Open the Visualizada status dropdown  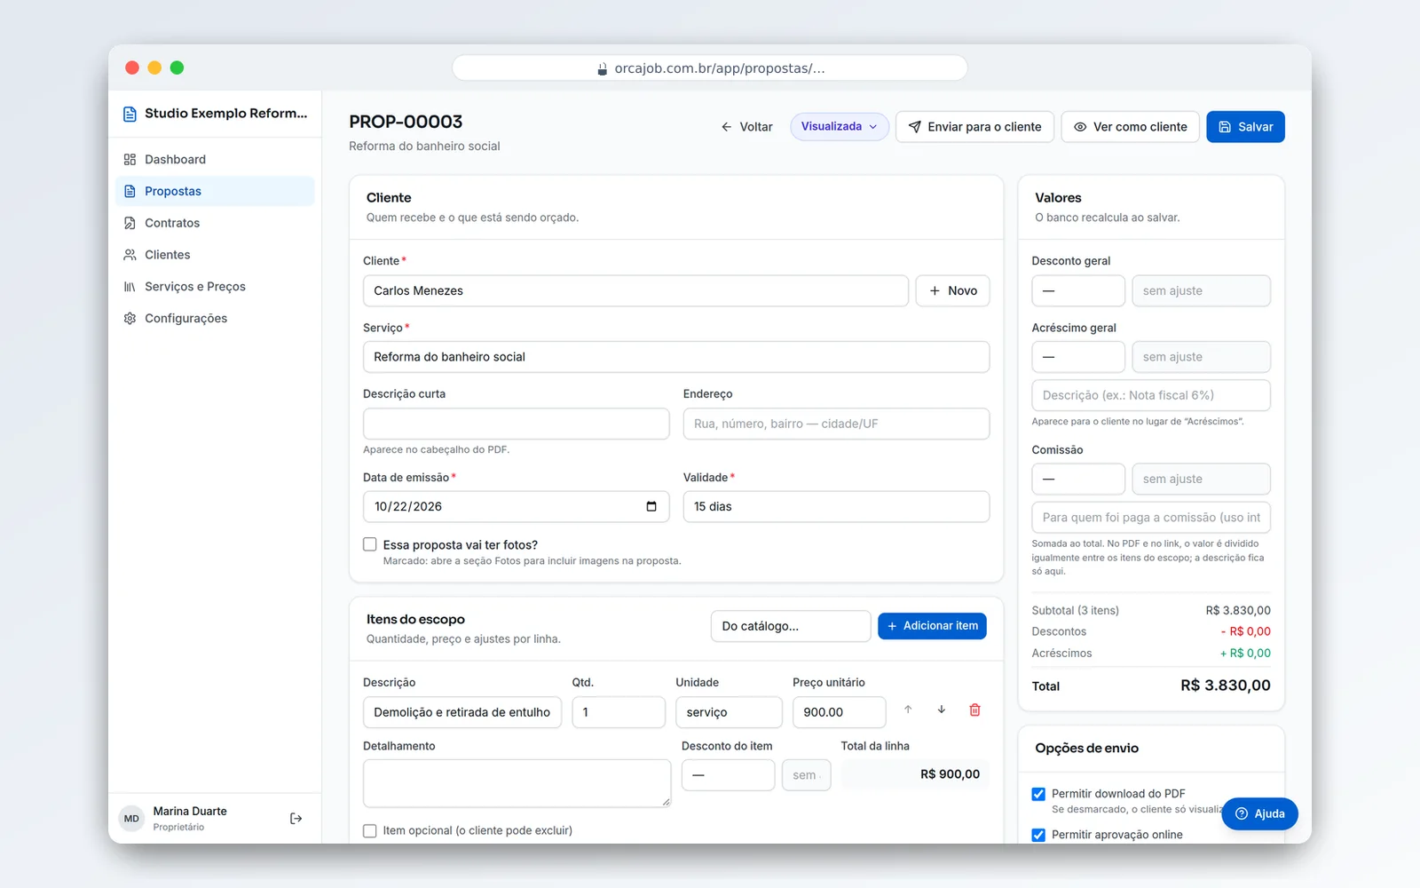840,127
